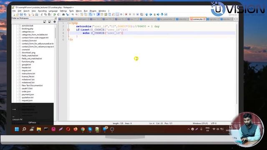Viewport: 267px width, 150px height.
Task: Open the File menu
Action: click(14, 11)
